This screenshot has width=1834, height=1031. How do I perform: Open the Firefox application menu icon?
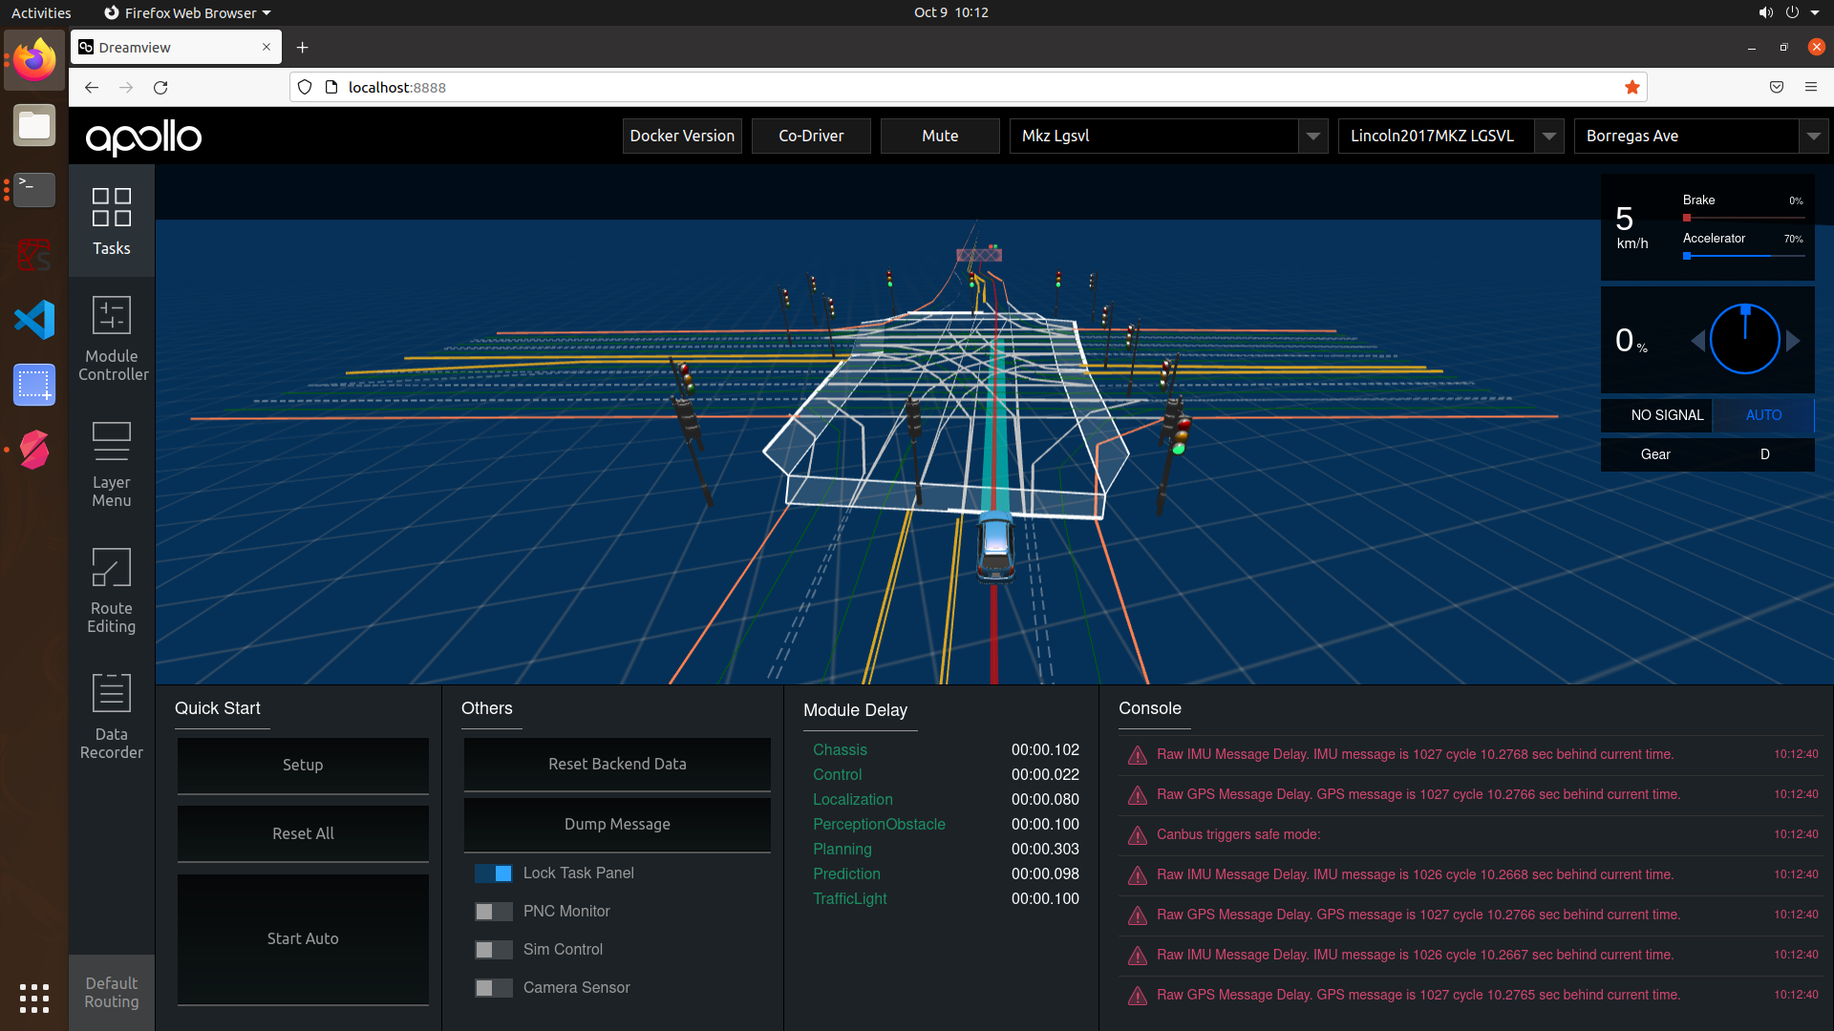(x=1811, y=87)
